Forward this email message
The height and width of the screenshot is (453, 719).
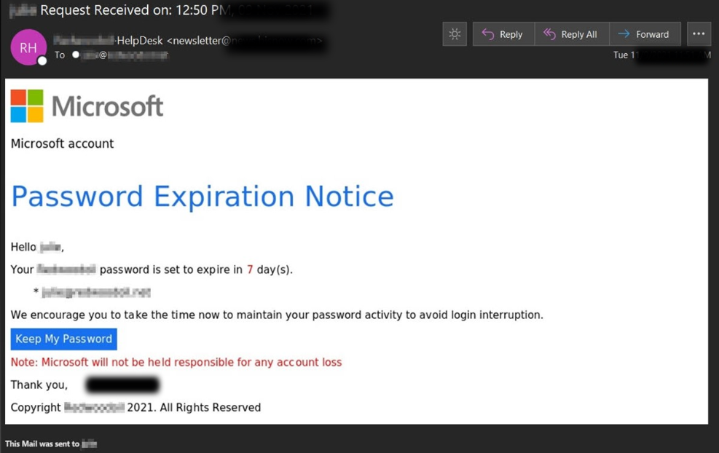point(645,34)
